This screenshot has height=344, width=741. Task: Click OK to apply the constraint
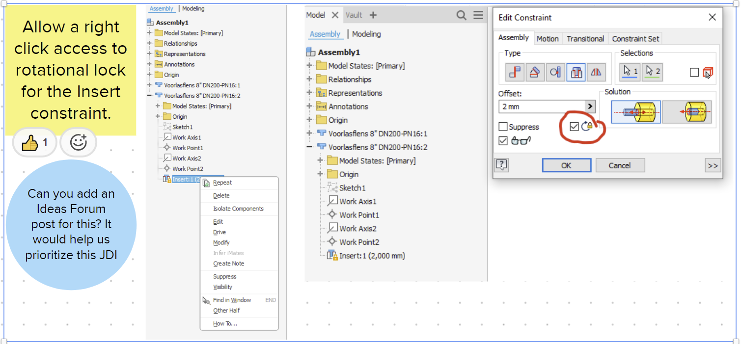coord(566,165)
